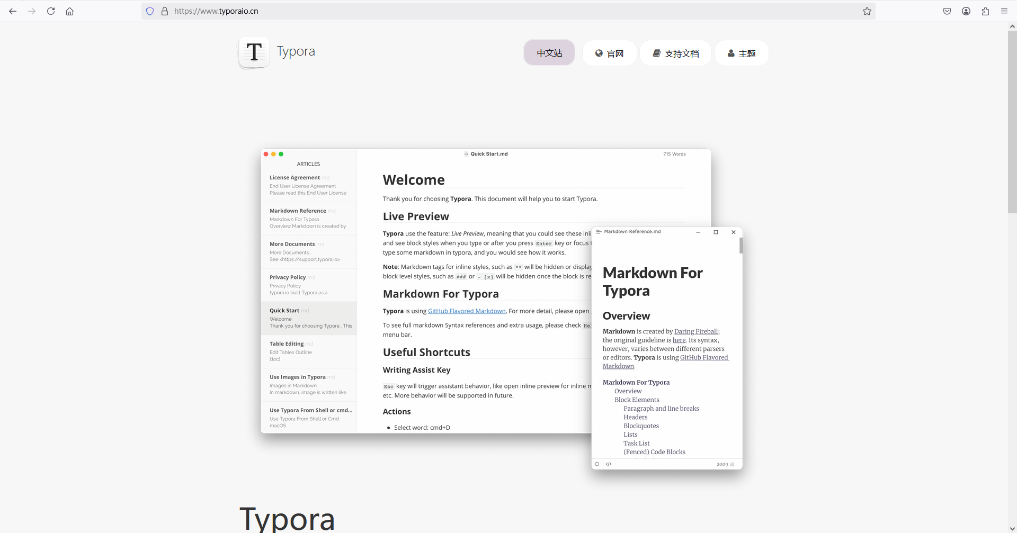Click inside the address bar
The width and height of the screenshot is (1017, 533).
tap(318, 11)
